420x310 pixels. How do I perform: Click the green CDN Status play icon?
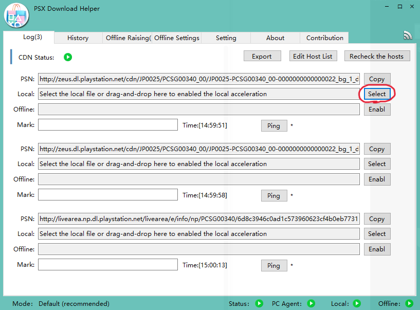[68, 57]
